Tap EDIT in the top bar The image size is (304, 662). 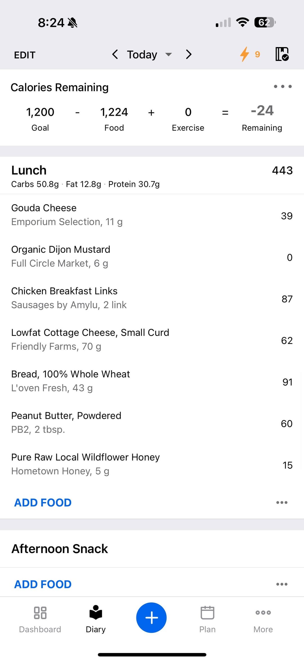point(25,55)
